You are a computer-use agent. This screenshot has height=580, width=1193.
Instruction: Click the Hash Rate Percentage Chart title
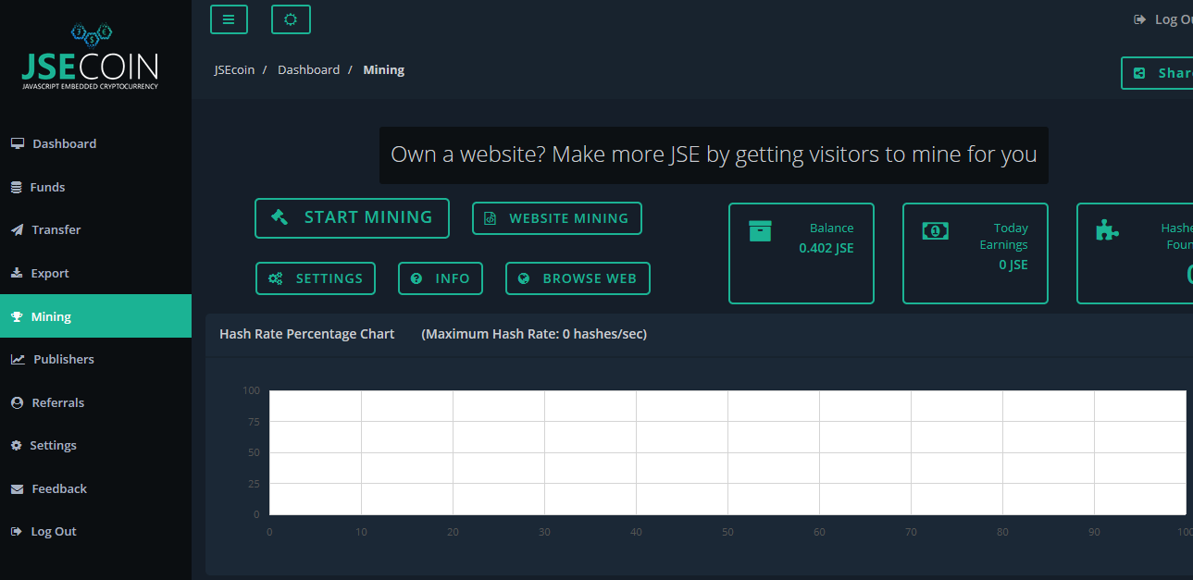pyautogui.click(x=306, y=334)
